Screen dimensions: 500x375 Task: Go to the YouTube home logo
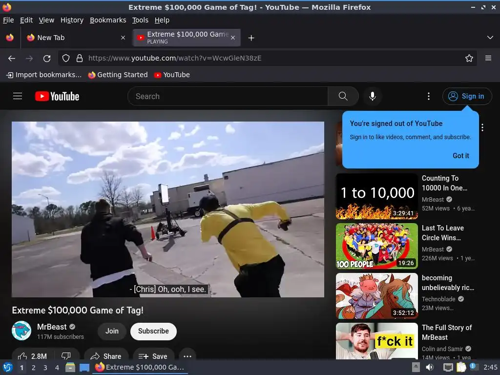pyautogui.click(x=57, y=96)
